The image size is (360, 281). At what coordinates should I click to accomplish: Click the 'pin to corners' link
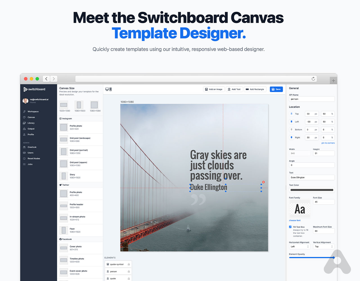click(x=328, y=143)
